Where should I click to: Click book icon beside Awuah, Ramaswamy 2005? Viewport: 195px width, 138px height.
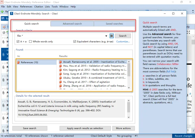60,62
